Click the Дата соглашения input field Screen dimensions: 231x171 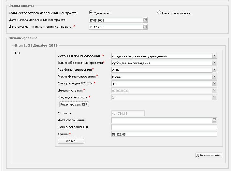tap(162, 120)
